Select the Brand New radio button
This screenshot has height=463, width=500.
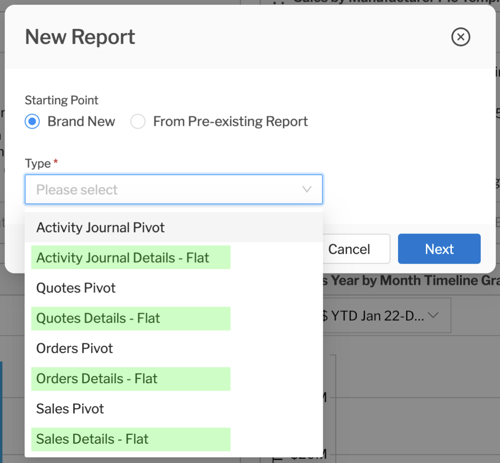32,122
